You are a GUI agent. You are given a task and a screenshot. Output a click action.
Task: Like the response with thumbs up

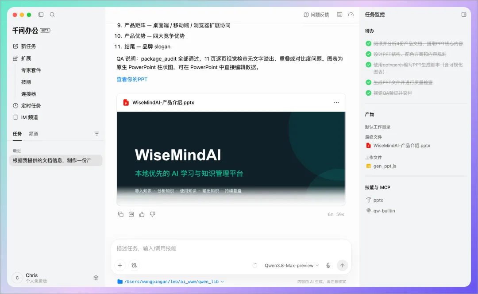(142, 214)
